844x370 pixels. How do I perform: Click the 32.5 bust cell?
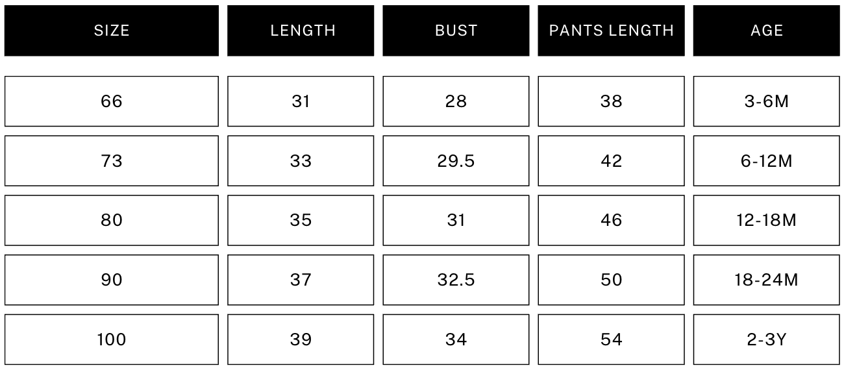[x=456, y=280]
